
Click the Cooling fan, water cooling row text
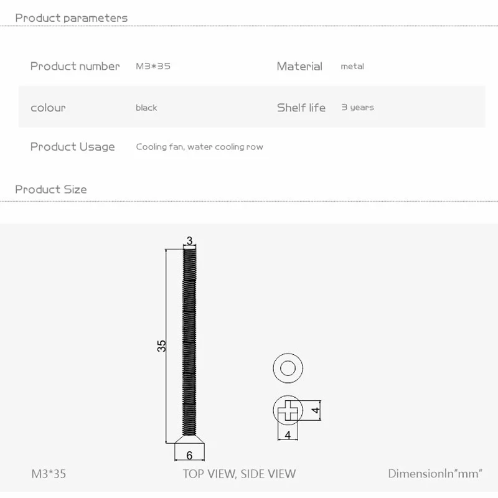(199, 147)
